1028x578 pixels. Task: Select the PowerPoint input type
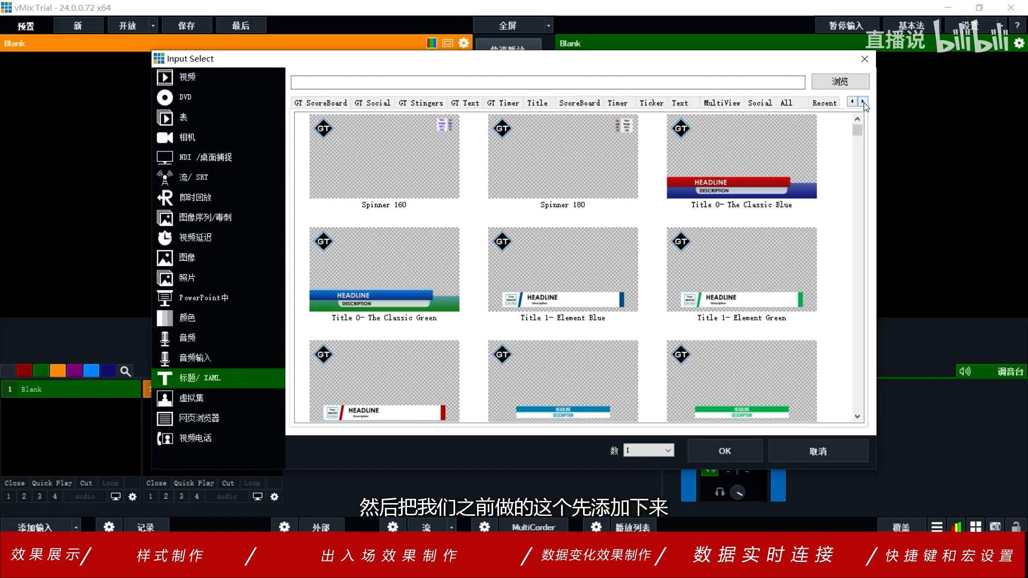click(x=203, y=298)
